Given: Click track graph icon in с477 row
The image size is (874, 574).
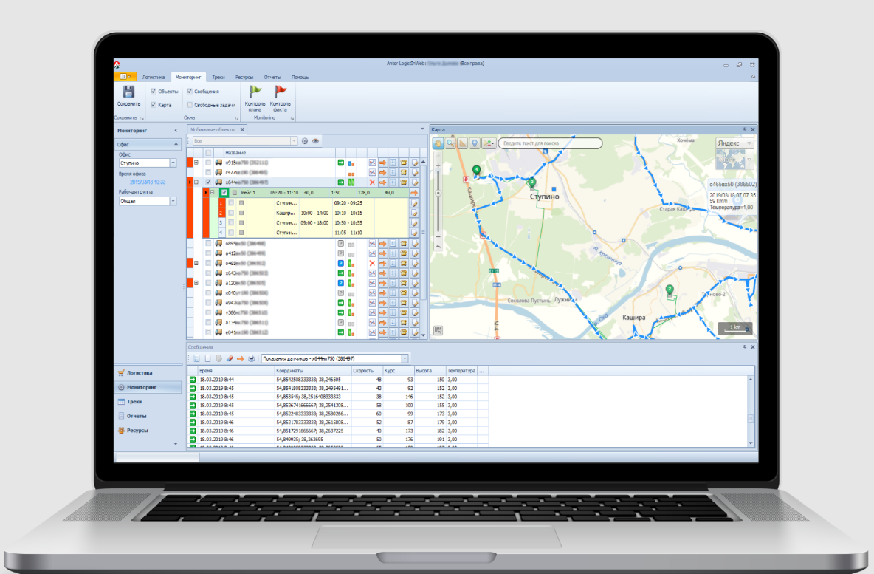Looking at the screenshot, I should [x=372, y=172].
